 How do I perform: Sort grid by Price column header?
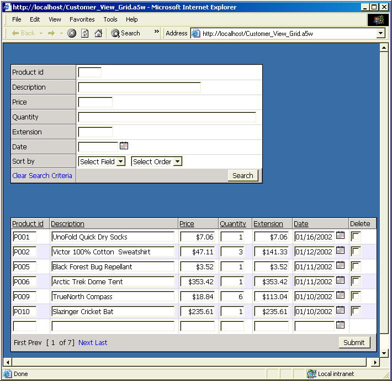click(x=187, y=223)
